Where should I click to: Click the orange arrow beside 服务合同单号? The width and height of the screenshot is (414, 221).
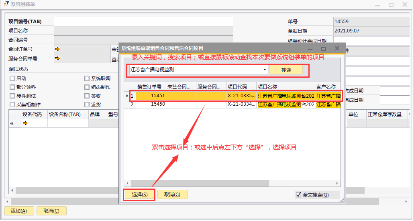tap(57, 58)
